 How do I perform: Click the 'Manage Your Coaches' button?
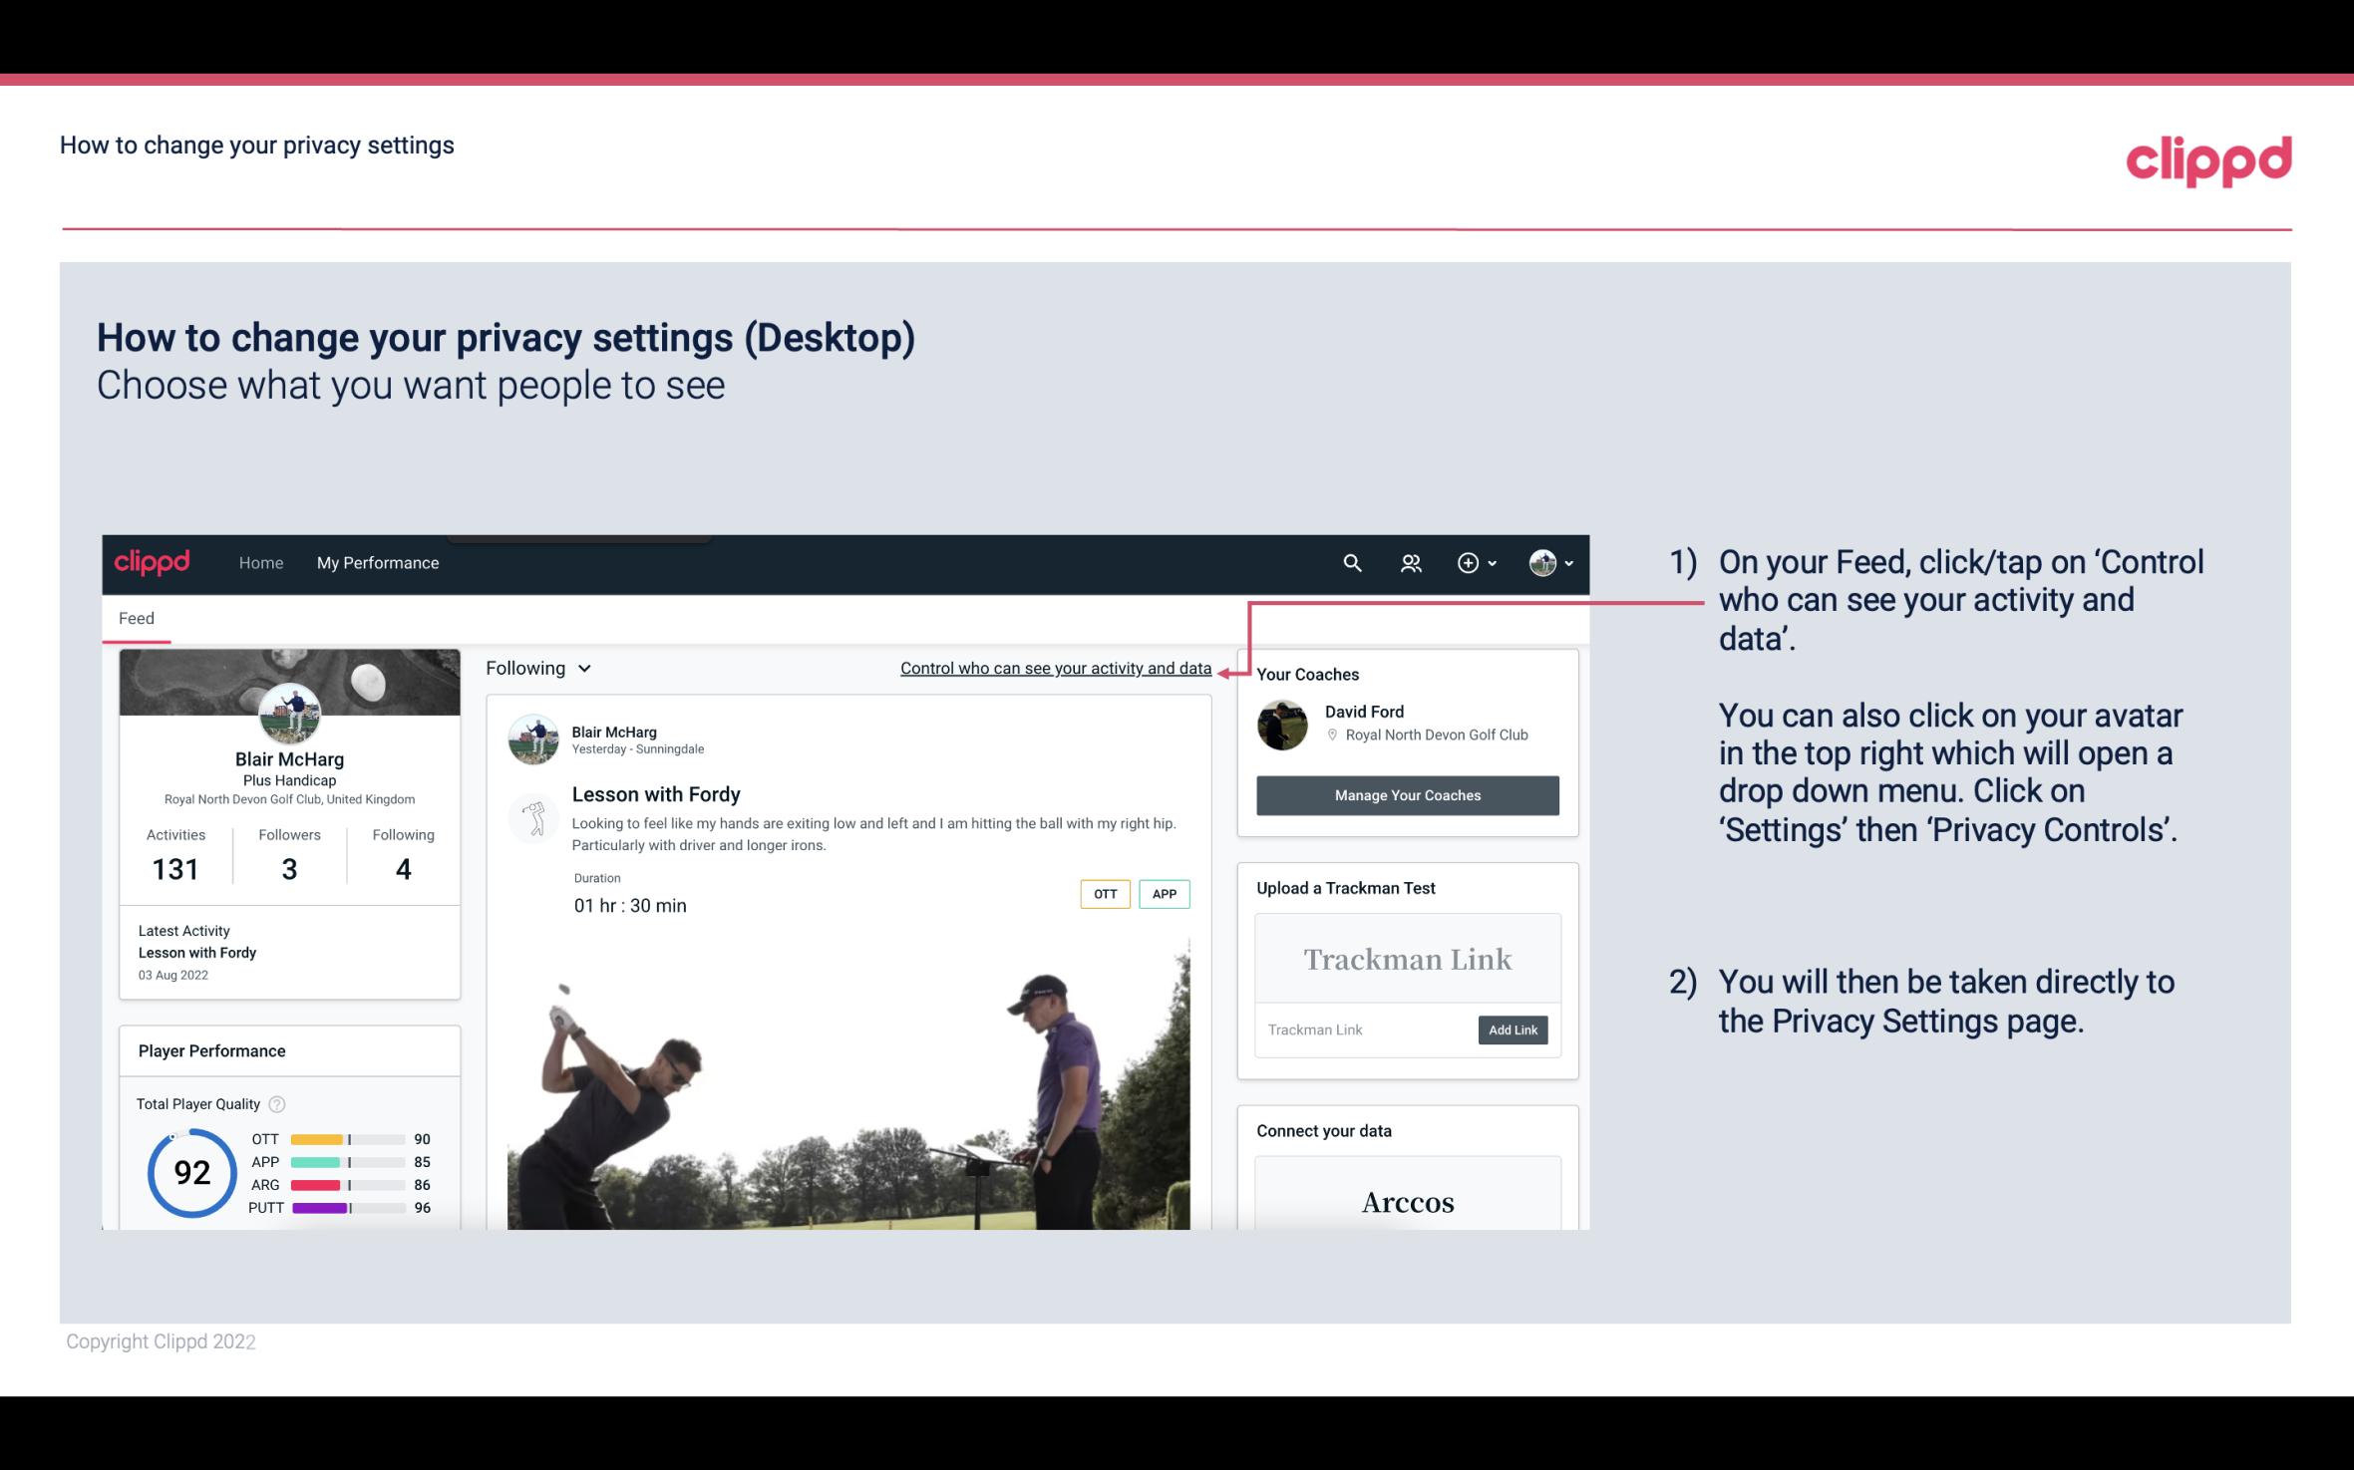1406,794
